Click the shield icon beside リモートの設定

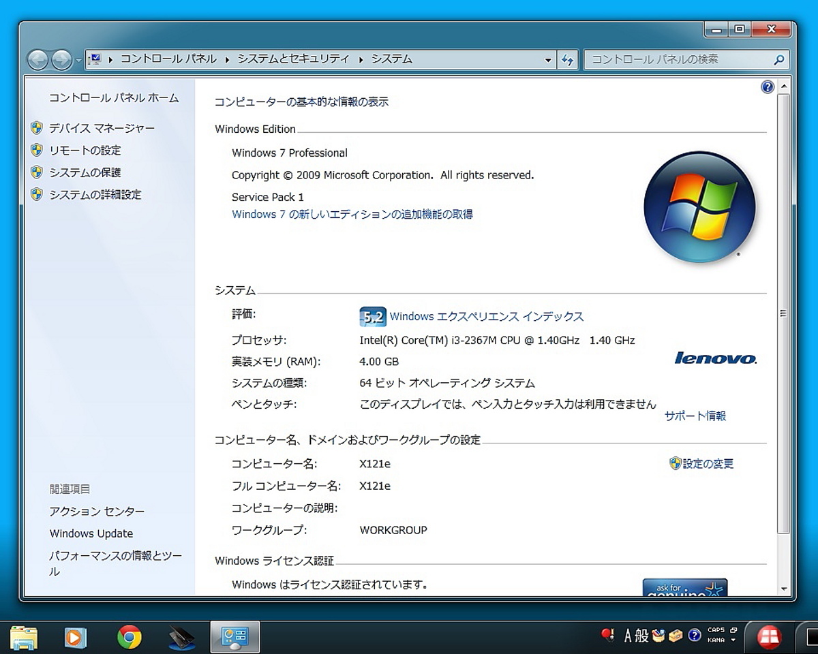coord(37,151)
